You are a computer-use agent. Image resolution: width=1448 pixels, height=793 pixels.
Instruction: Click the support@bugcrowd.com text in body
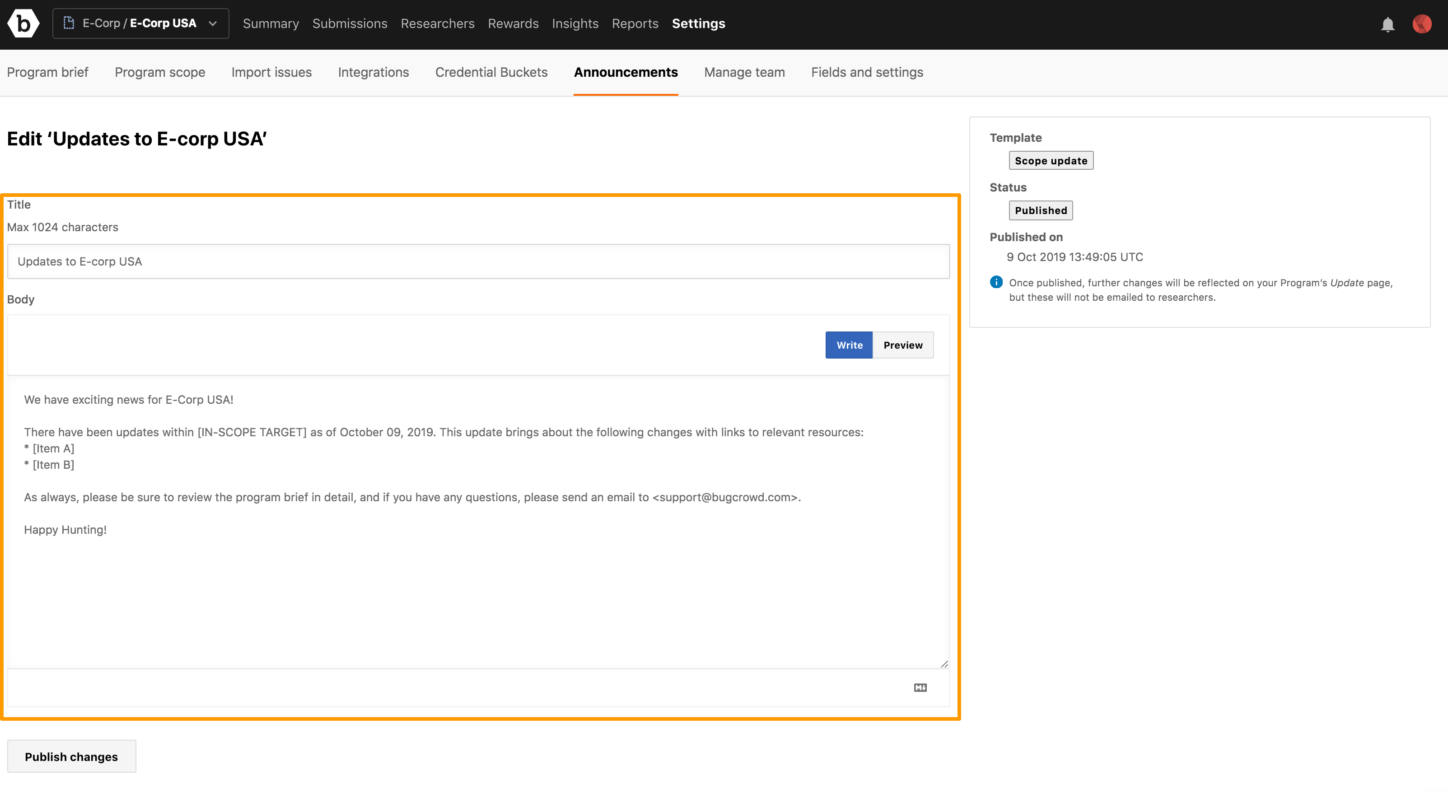724,497
